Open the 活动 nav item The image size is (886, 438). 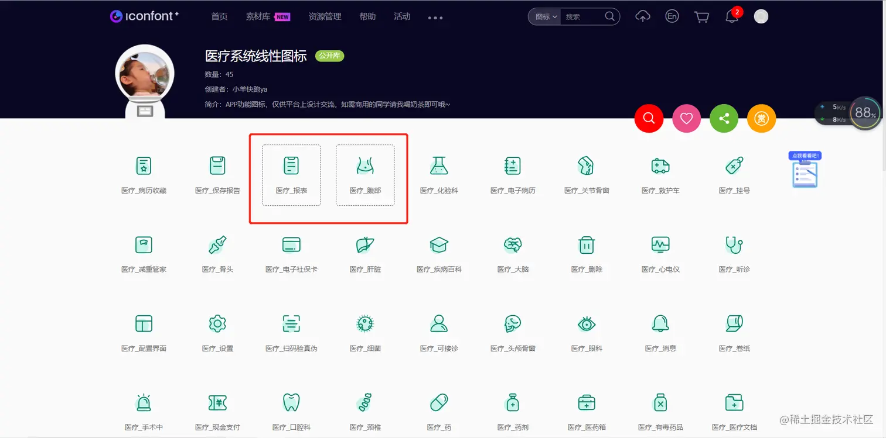[402, 16]
